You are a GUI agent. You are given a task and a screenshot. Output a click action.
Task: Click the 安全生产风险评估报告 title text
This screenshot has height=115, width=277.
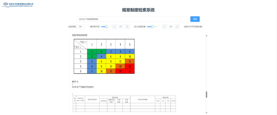tap(83, 87)
